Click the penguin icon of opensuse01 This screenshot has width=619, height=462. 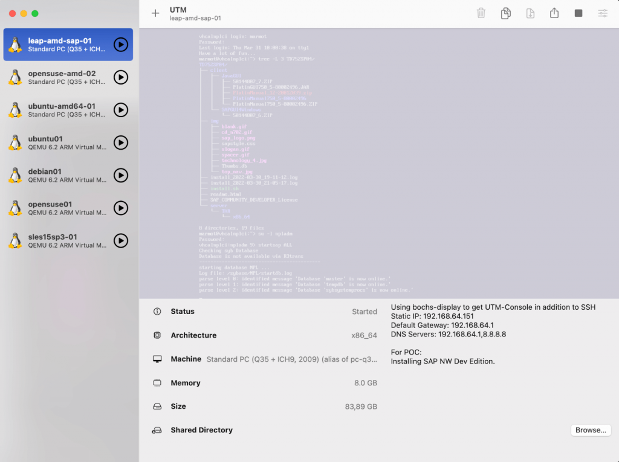15,208
